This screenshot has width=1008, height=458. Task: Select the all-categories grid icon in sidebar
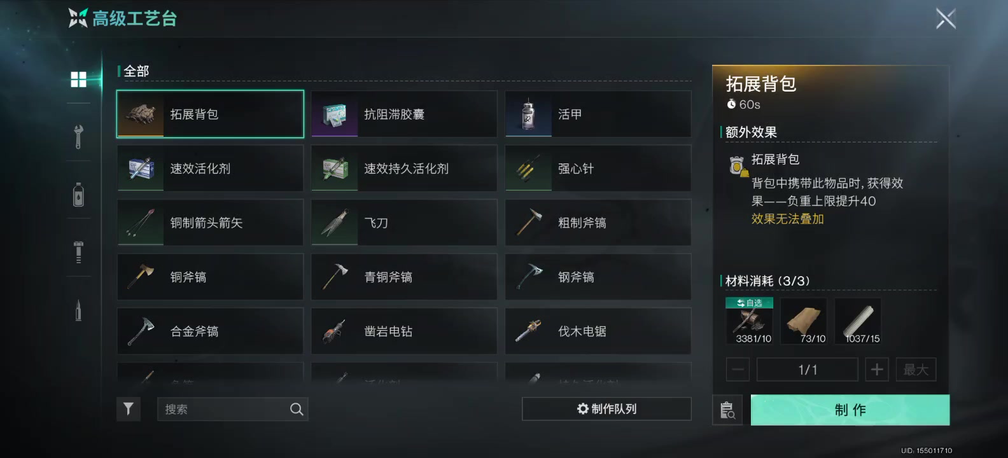click(x=78, y=80)
